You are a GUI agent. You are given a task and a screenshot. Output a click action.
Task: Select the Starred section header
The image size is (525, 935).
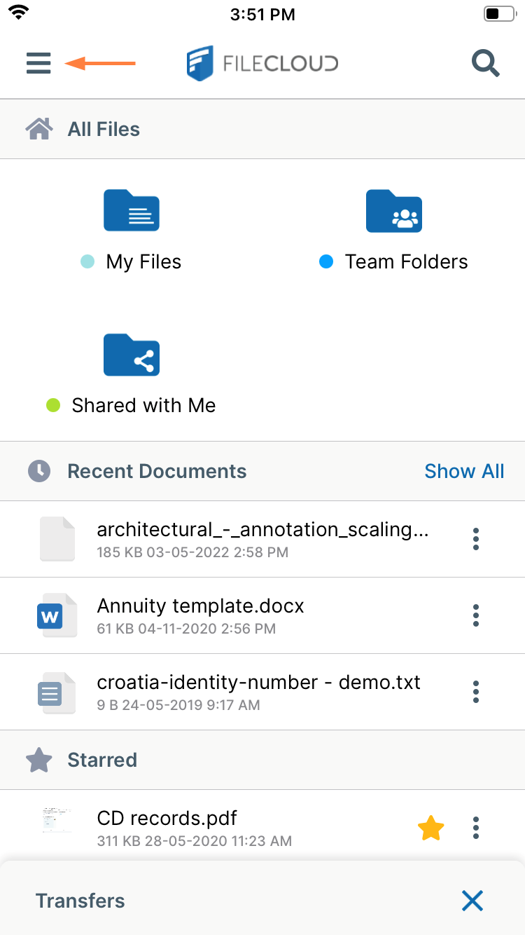[x=102, y=760]
